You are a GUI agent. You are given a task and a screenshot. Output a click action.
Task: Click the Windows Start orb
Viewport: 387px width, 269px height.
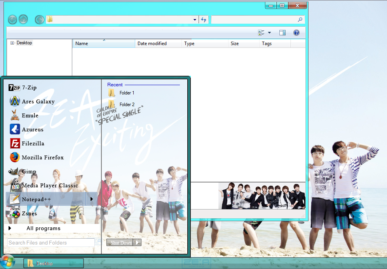[x=7, y=261]
